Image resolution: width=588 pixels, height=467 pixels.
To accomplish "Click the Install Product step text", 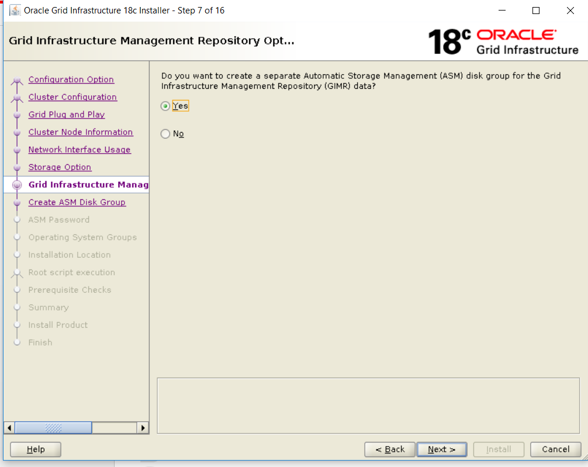I will pyautogui.click(x=58, y=325).
